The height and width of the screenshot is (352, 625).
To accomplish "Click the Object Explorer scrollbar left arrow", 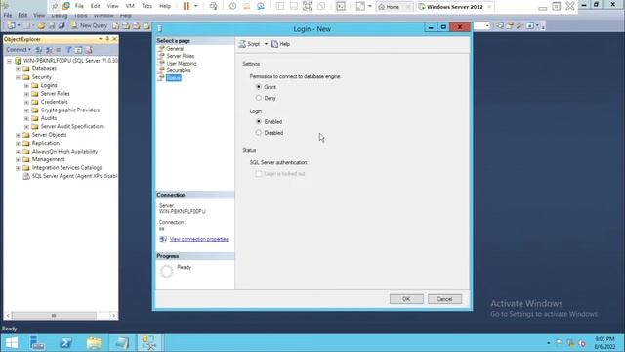I will pos(8,316).
